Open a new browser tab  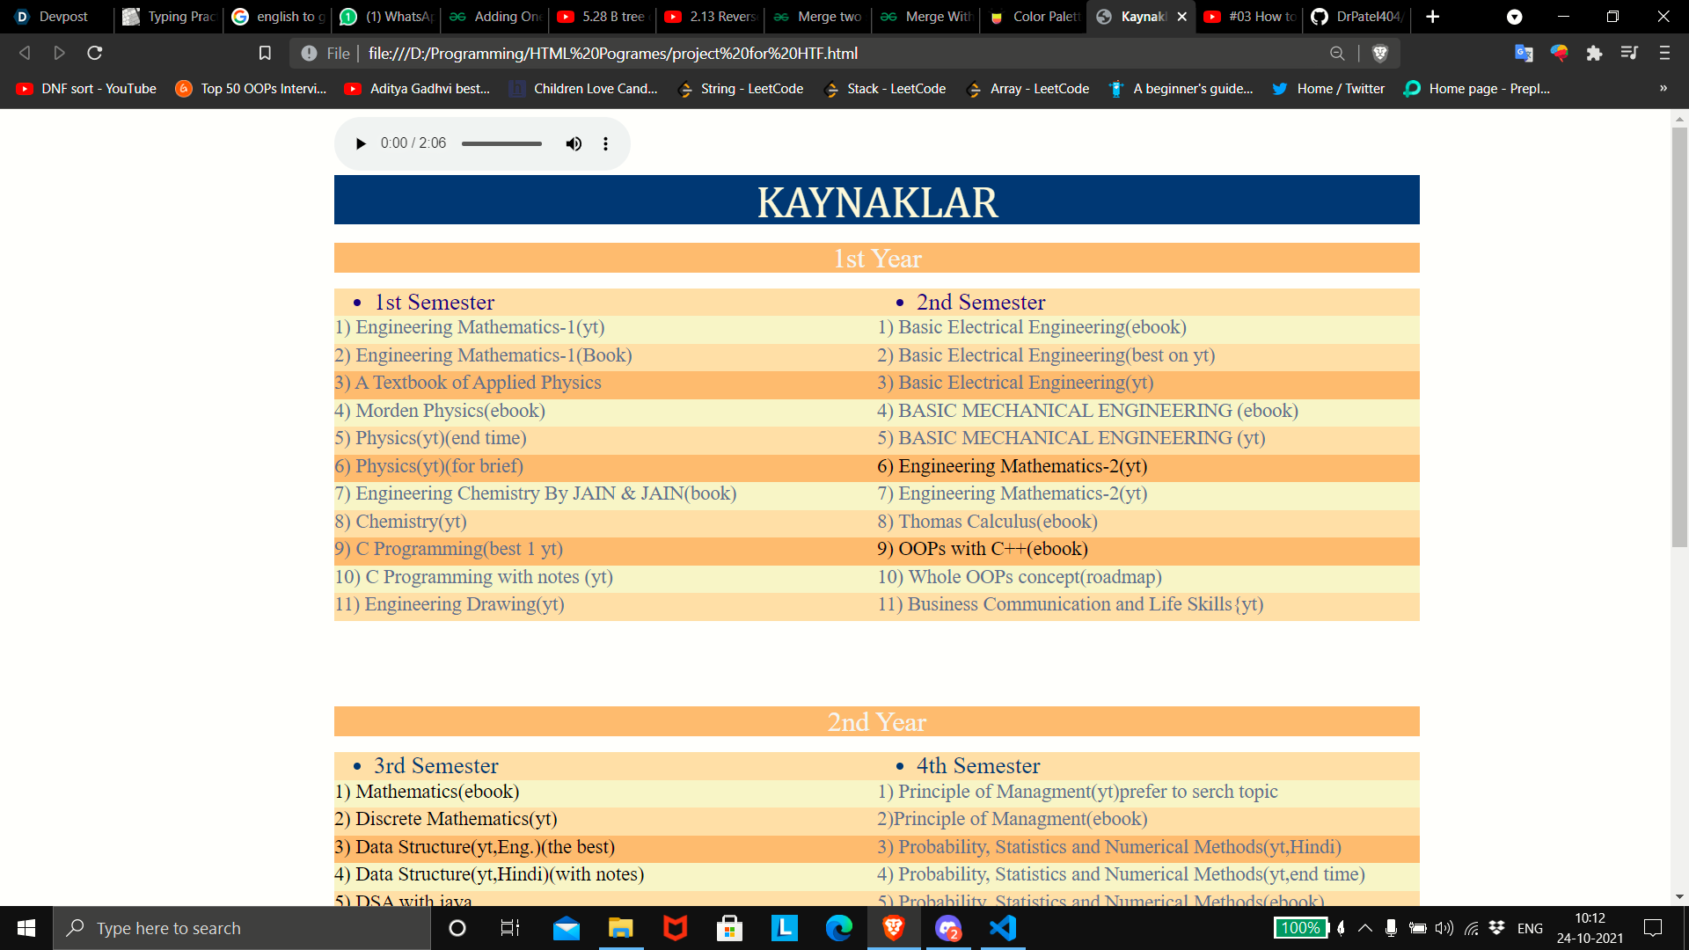[1433, 17]
